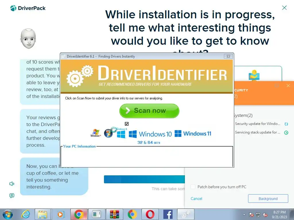Image resolution: width=294 pixels, height=220 pixels.
Task: Open the second Chrome icon on taskbar
Action: pos(132,214)
